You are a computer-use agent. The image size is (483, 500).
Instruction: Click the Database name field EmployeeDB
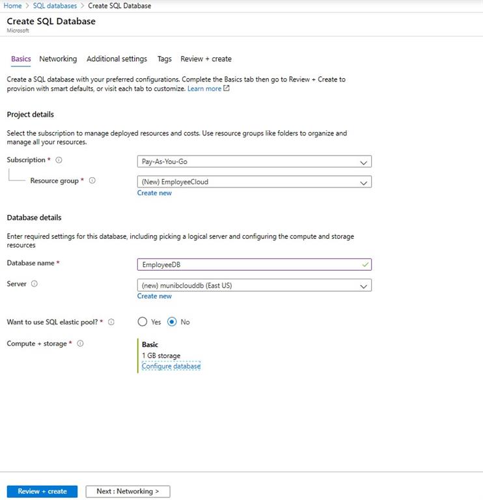(x=255, y=265)
